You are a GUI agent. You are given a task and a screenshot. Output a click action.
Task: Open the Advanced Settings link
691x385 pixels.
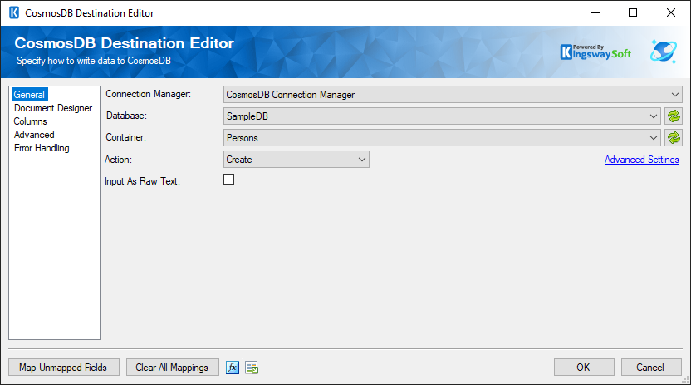click(642, 160)
